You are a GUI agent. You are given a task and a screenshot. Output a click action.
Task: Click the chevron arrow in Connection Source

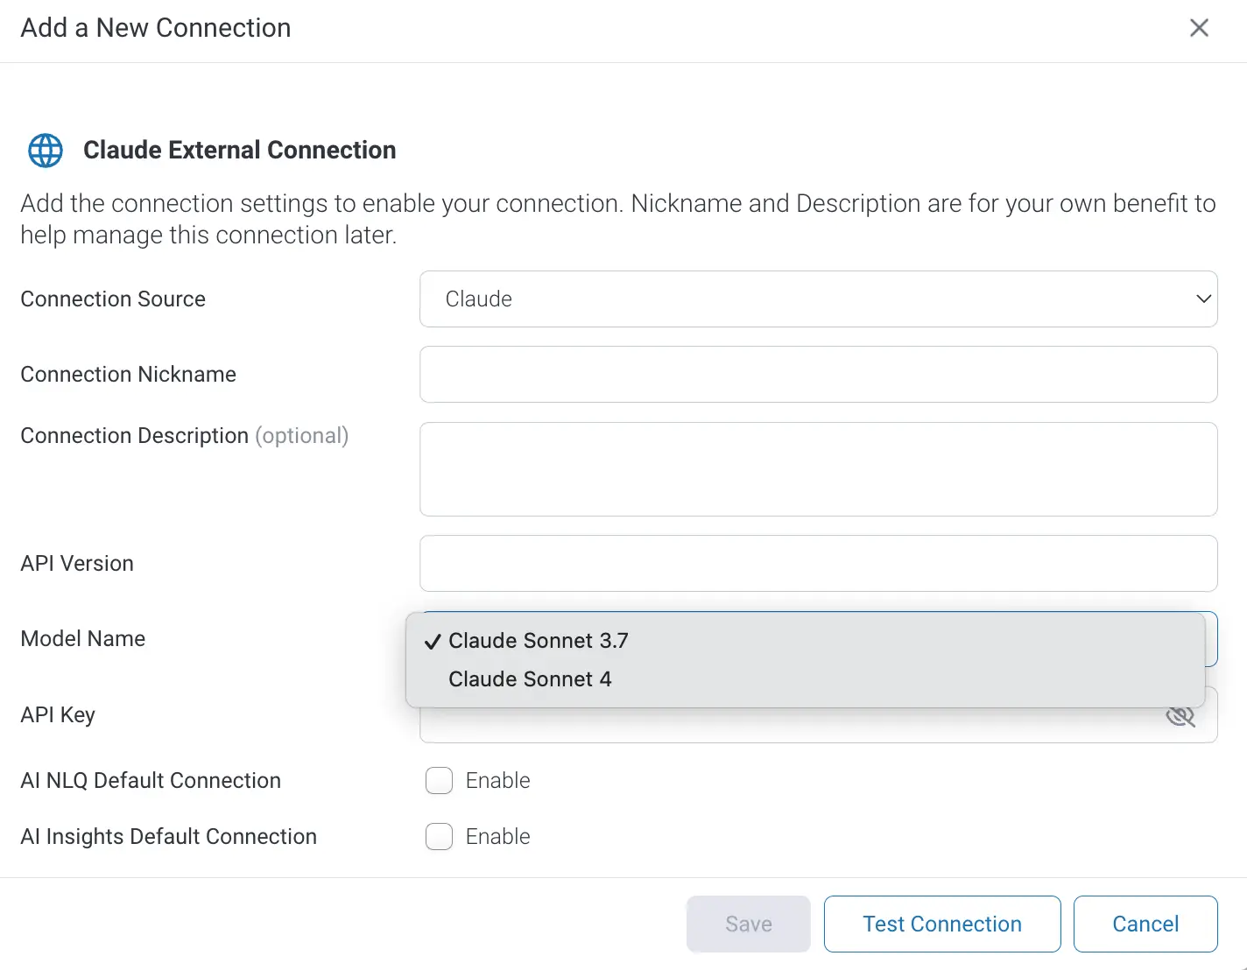pos(1203,299)
